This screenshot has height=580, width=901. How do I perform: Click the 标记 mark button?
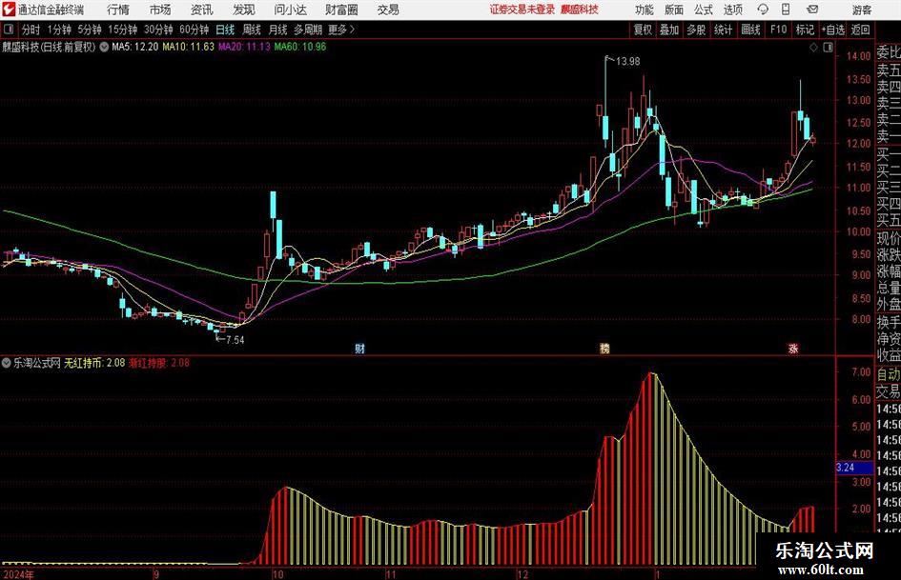pyautogui.click(x=805, y=30)
